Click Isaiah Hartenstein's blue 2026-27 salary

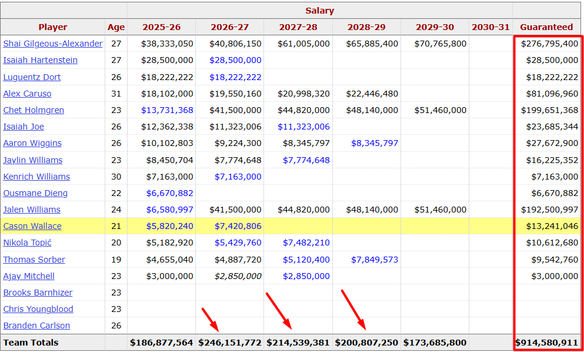click(235, 60)
